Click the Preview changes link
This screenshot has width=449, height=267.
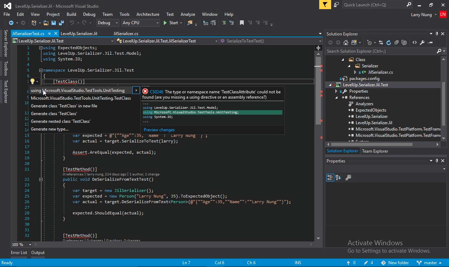point(159,130)
